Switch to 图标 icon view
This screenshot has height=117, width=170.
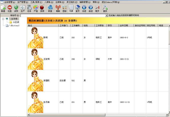point(65,8)
